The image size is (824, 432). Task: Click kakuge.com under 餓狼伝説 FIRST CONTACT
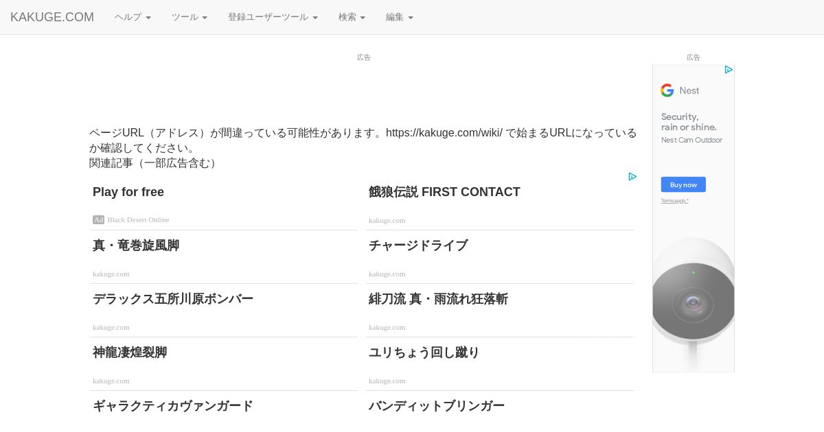click(387, 220)
